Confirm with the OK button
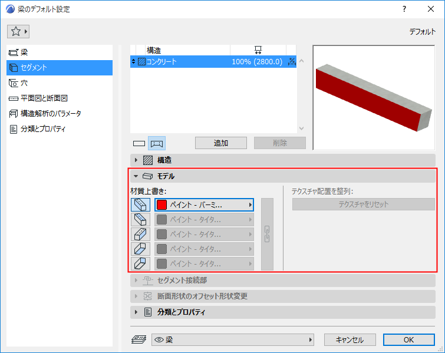The width and height of the screenshot is (445, 353). pos(408,339)
